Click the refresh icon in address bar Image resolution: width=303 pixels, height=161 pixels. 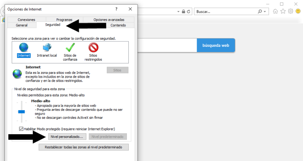pyautogui.click(x=189, y=12)
